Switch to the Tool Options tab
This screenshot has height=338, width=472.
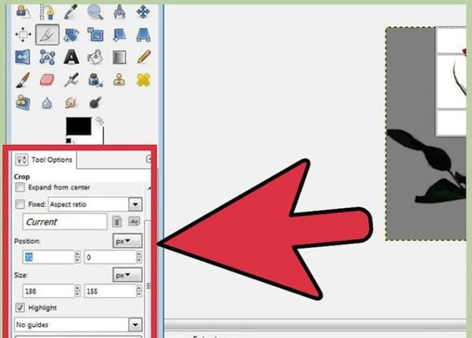coord(45,159)
